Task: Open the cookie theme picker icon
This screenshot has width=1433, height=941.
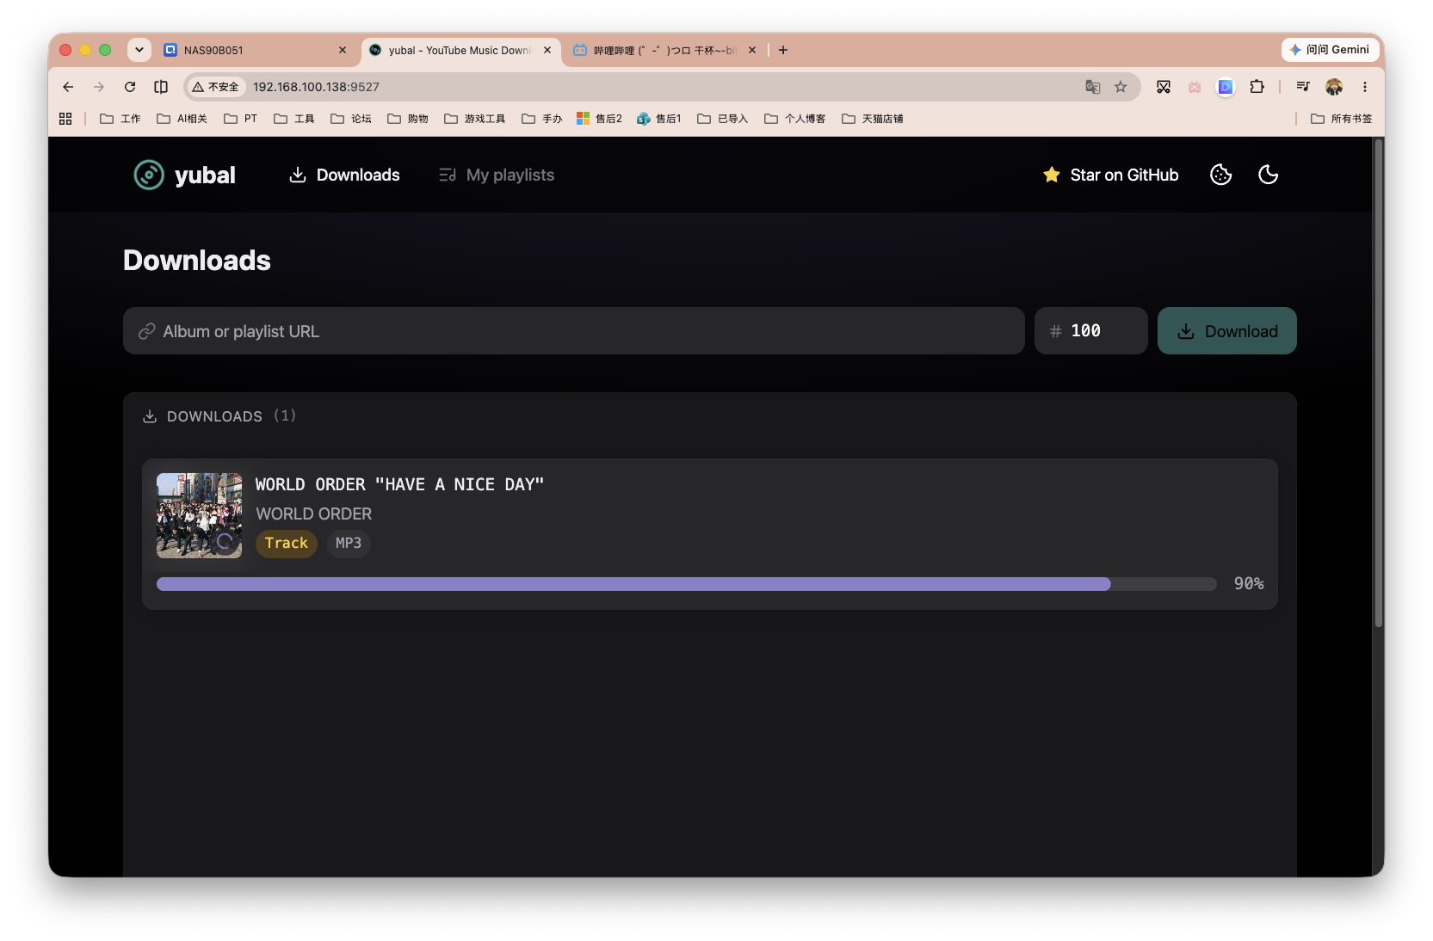Action: pos(1220,175)
